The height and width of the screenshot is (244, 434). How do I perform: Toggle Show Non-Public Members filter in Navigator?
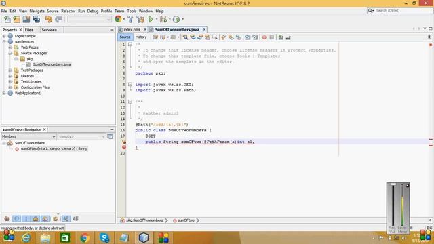[36, 218]
